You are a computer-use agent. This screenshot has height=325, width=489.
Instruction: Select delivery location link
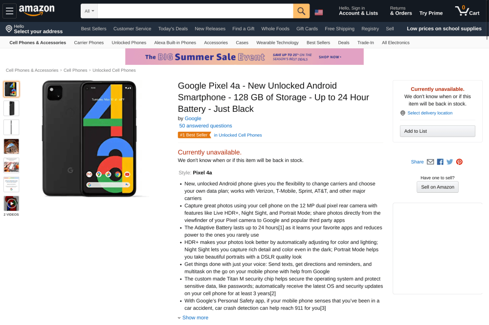(x=430, y=113)
